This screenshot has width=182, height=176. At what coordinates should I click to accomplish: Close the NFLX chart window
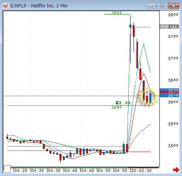click(173, 6)
